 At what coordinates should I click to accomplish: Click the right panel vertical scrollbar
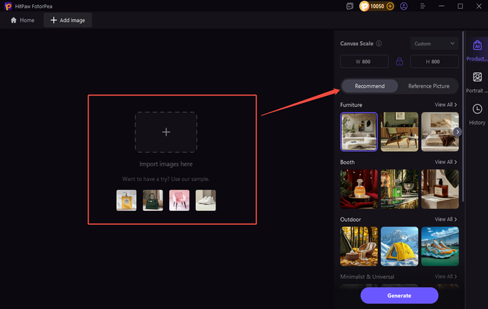coord(463,117)
